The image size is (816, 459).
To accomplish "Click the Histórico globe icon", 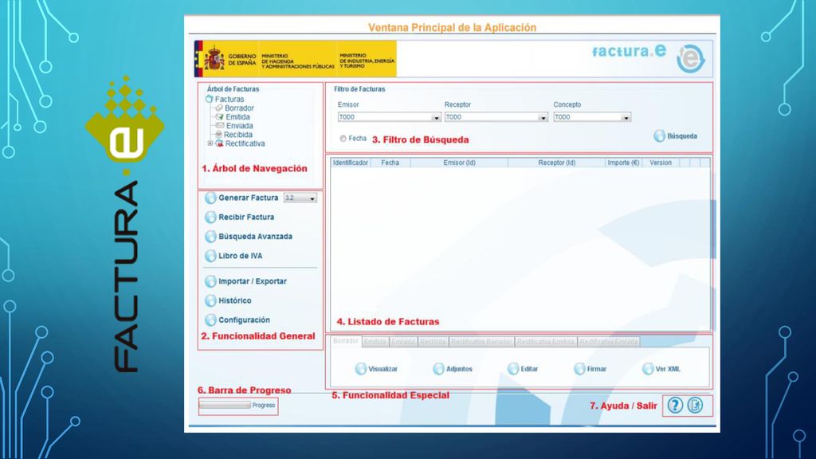I will (210, 300).
